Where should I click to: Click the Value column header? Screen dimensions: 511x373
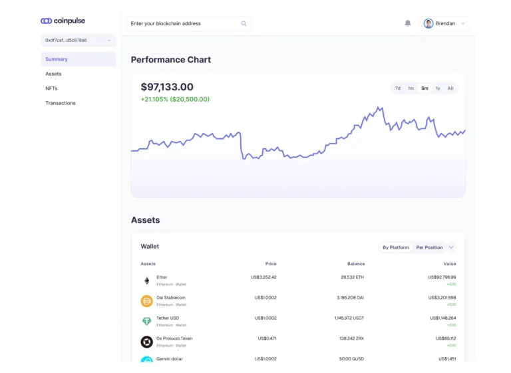[x=450, y=264]
